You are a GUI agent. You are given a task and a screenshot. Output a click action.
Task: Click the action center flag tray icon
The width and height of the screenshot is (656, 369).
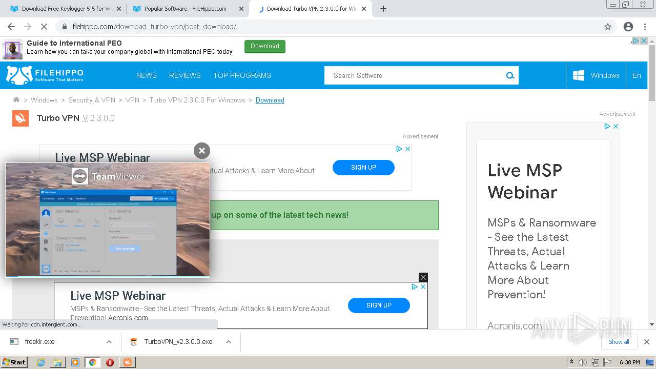click(x=607, y=362)
